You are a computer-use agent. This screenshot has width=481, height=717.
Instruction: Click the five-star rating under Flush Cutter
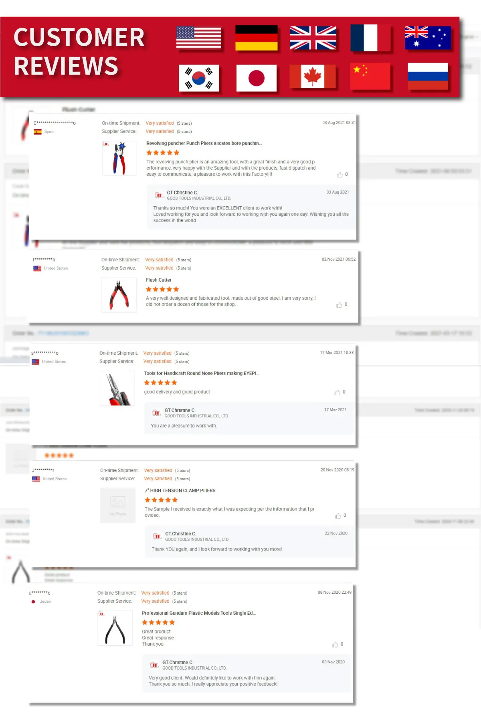pos(162,289)
